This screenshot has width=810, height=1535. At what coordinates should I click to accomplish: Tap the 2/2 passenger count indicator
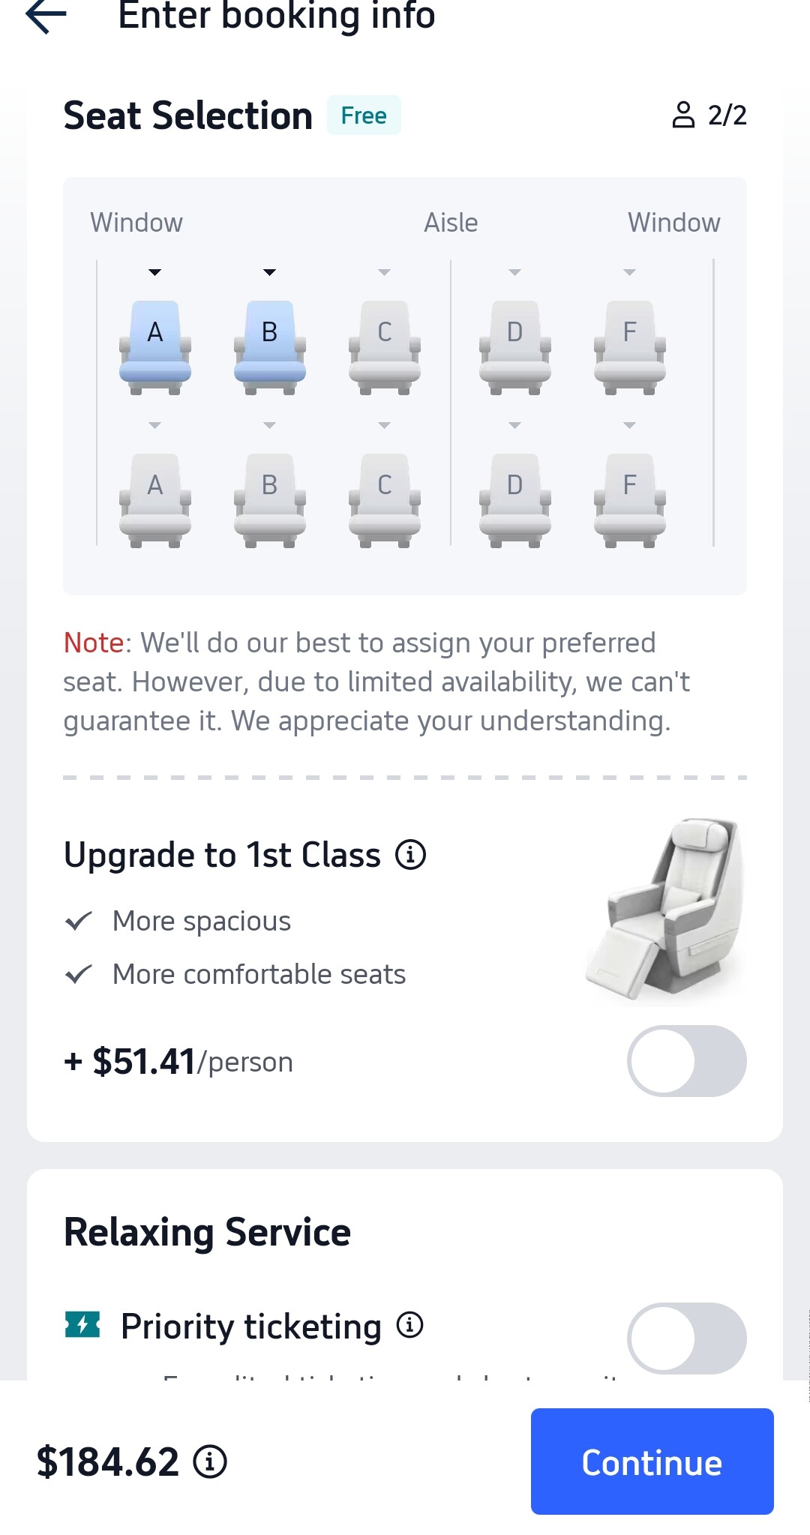pyautogui.click(x=709, y=115)
